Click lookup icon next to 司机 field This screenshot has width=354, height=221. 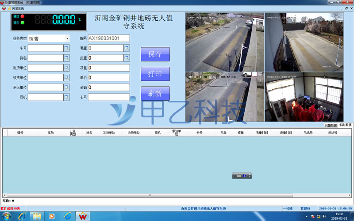(66, 97)
